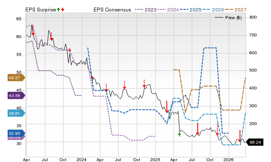
Task: Click the 60 left-axis EPS label
Action: pos(19,37)
